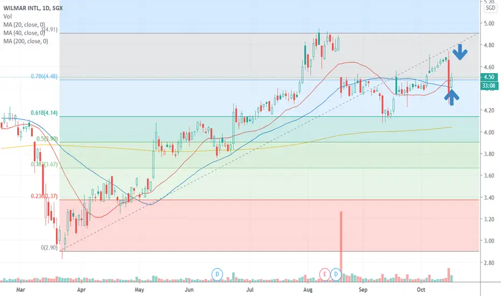Click the 0.786(4.48) Fibonacci level label
This screenshot has width=501, height=296.
[x=44, y=76]
